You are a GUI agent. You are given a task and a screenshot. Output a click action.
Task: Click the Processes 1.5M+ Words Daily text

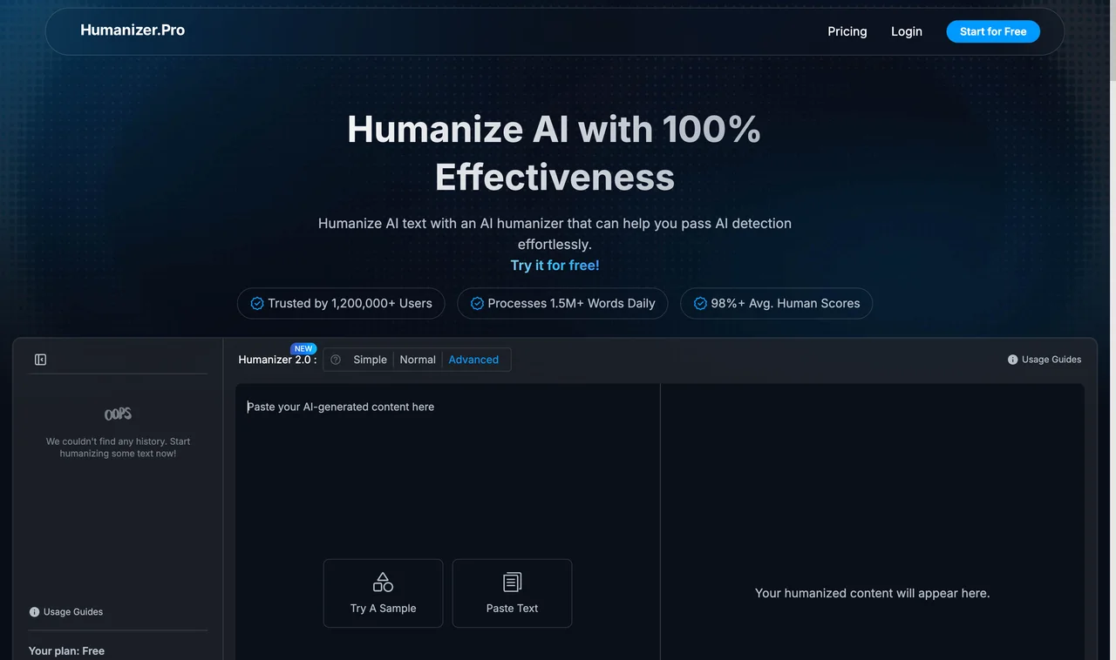coord(571,304)
